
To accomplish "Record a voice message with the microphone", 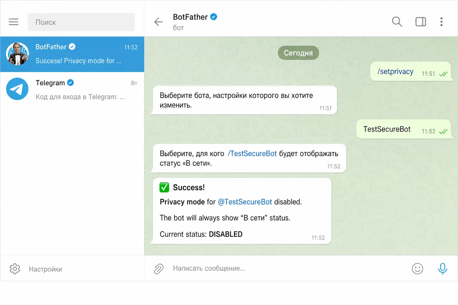I will click(442, 269).
